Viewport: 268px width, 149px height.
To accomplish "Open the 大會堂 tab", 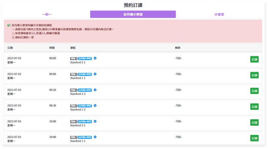I will coord(219,14).
